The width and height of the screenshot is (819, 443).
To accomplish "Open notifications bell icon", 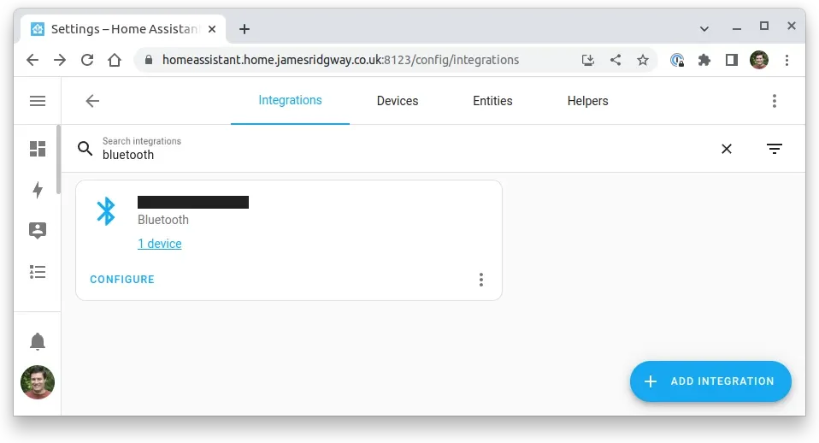I will tap(38, 341).
